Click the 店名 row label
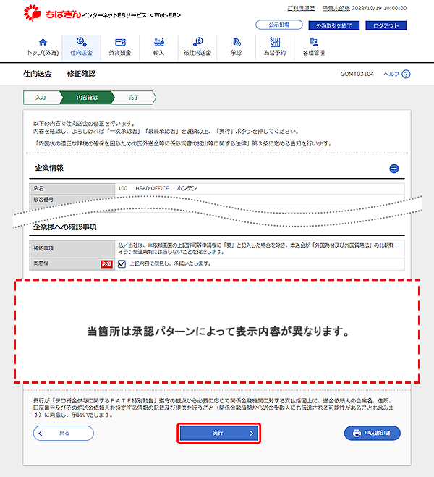This screenshot has height=477, width=434. point(38,188)
